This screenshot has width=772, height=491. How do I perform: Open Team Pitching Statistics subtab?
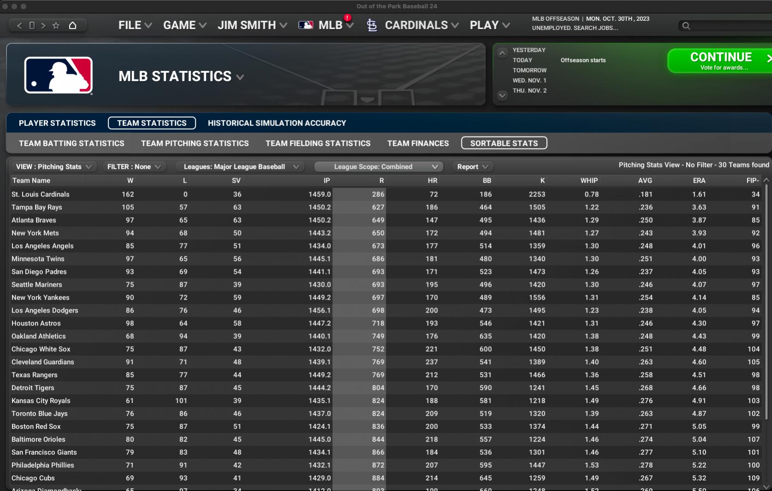tap(195, 143)
